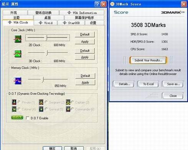Click the Save as button

point(173,84)
